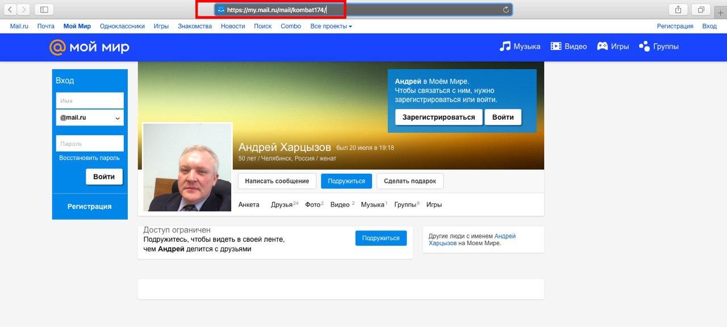Open Мой Мир in the top navigation
Viewport: 727px width, 327px height.
[77, 26]
